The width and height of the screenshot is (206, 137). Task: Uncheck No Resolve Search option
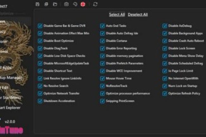point(40,86)
